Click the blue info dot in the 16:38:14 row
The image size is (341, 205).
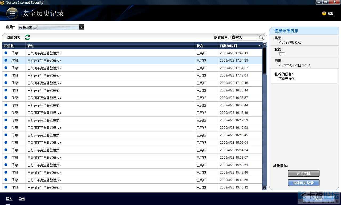pos(6,90)
